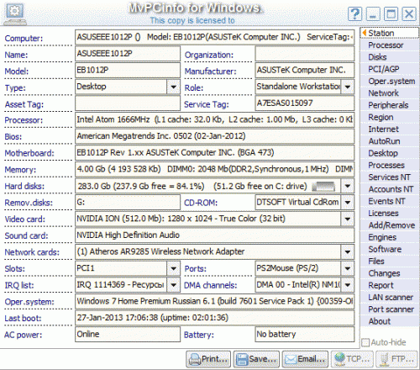The width and height of the screenshot is (420, 370).
Task: Click the Model field showing EB1012P
Action: pyautogui.click(x=128, y=71)
